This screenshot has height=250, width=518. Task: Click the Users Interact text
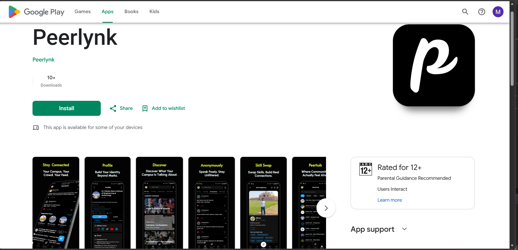click(392, 189)
